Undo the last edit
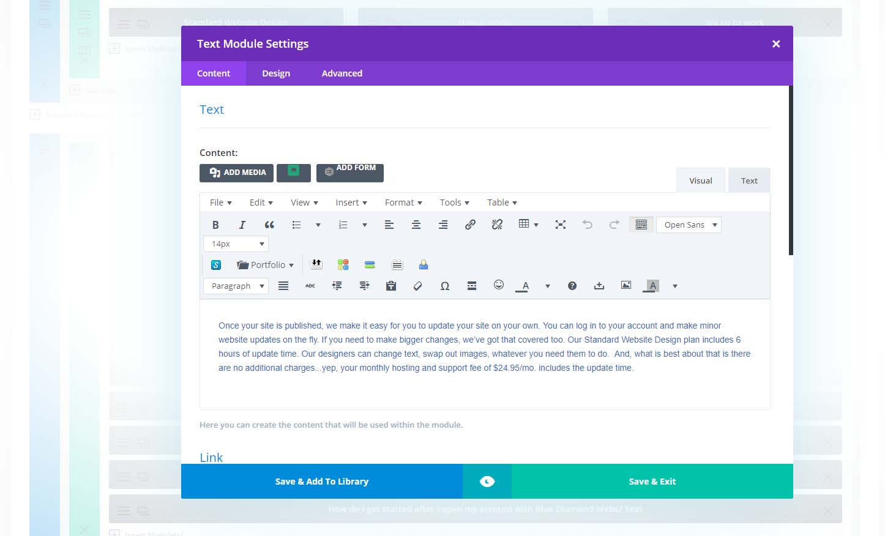 pos(588,225)
